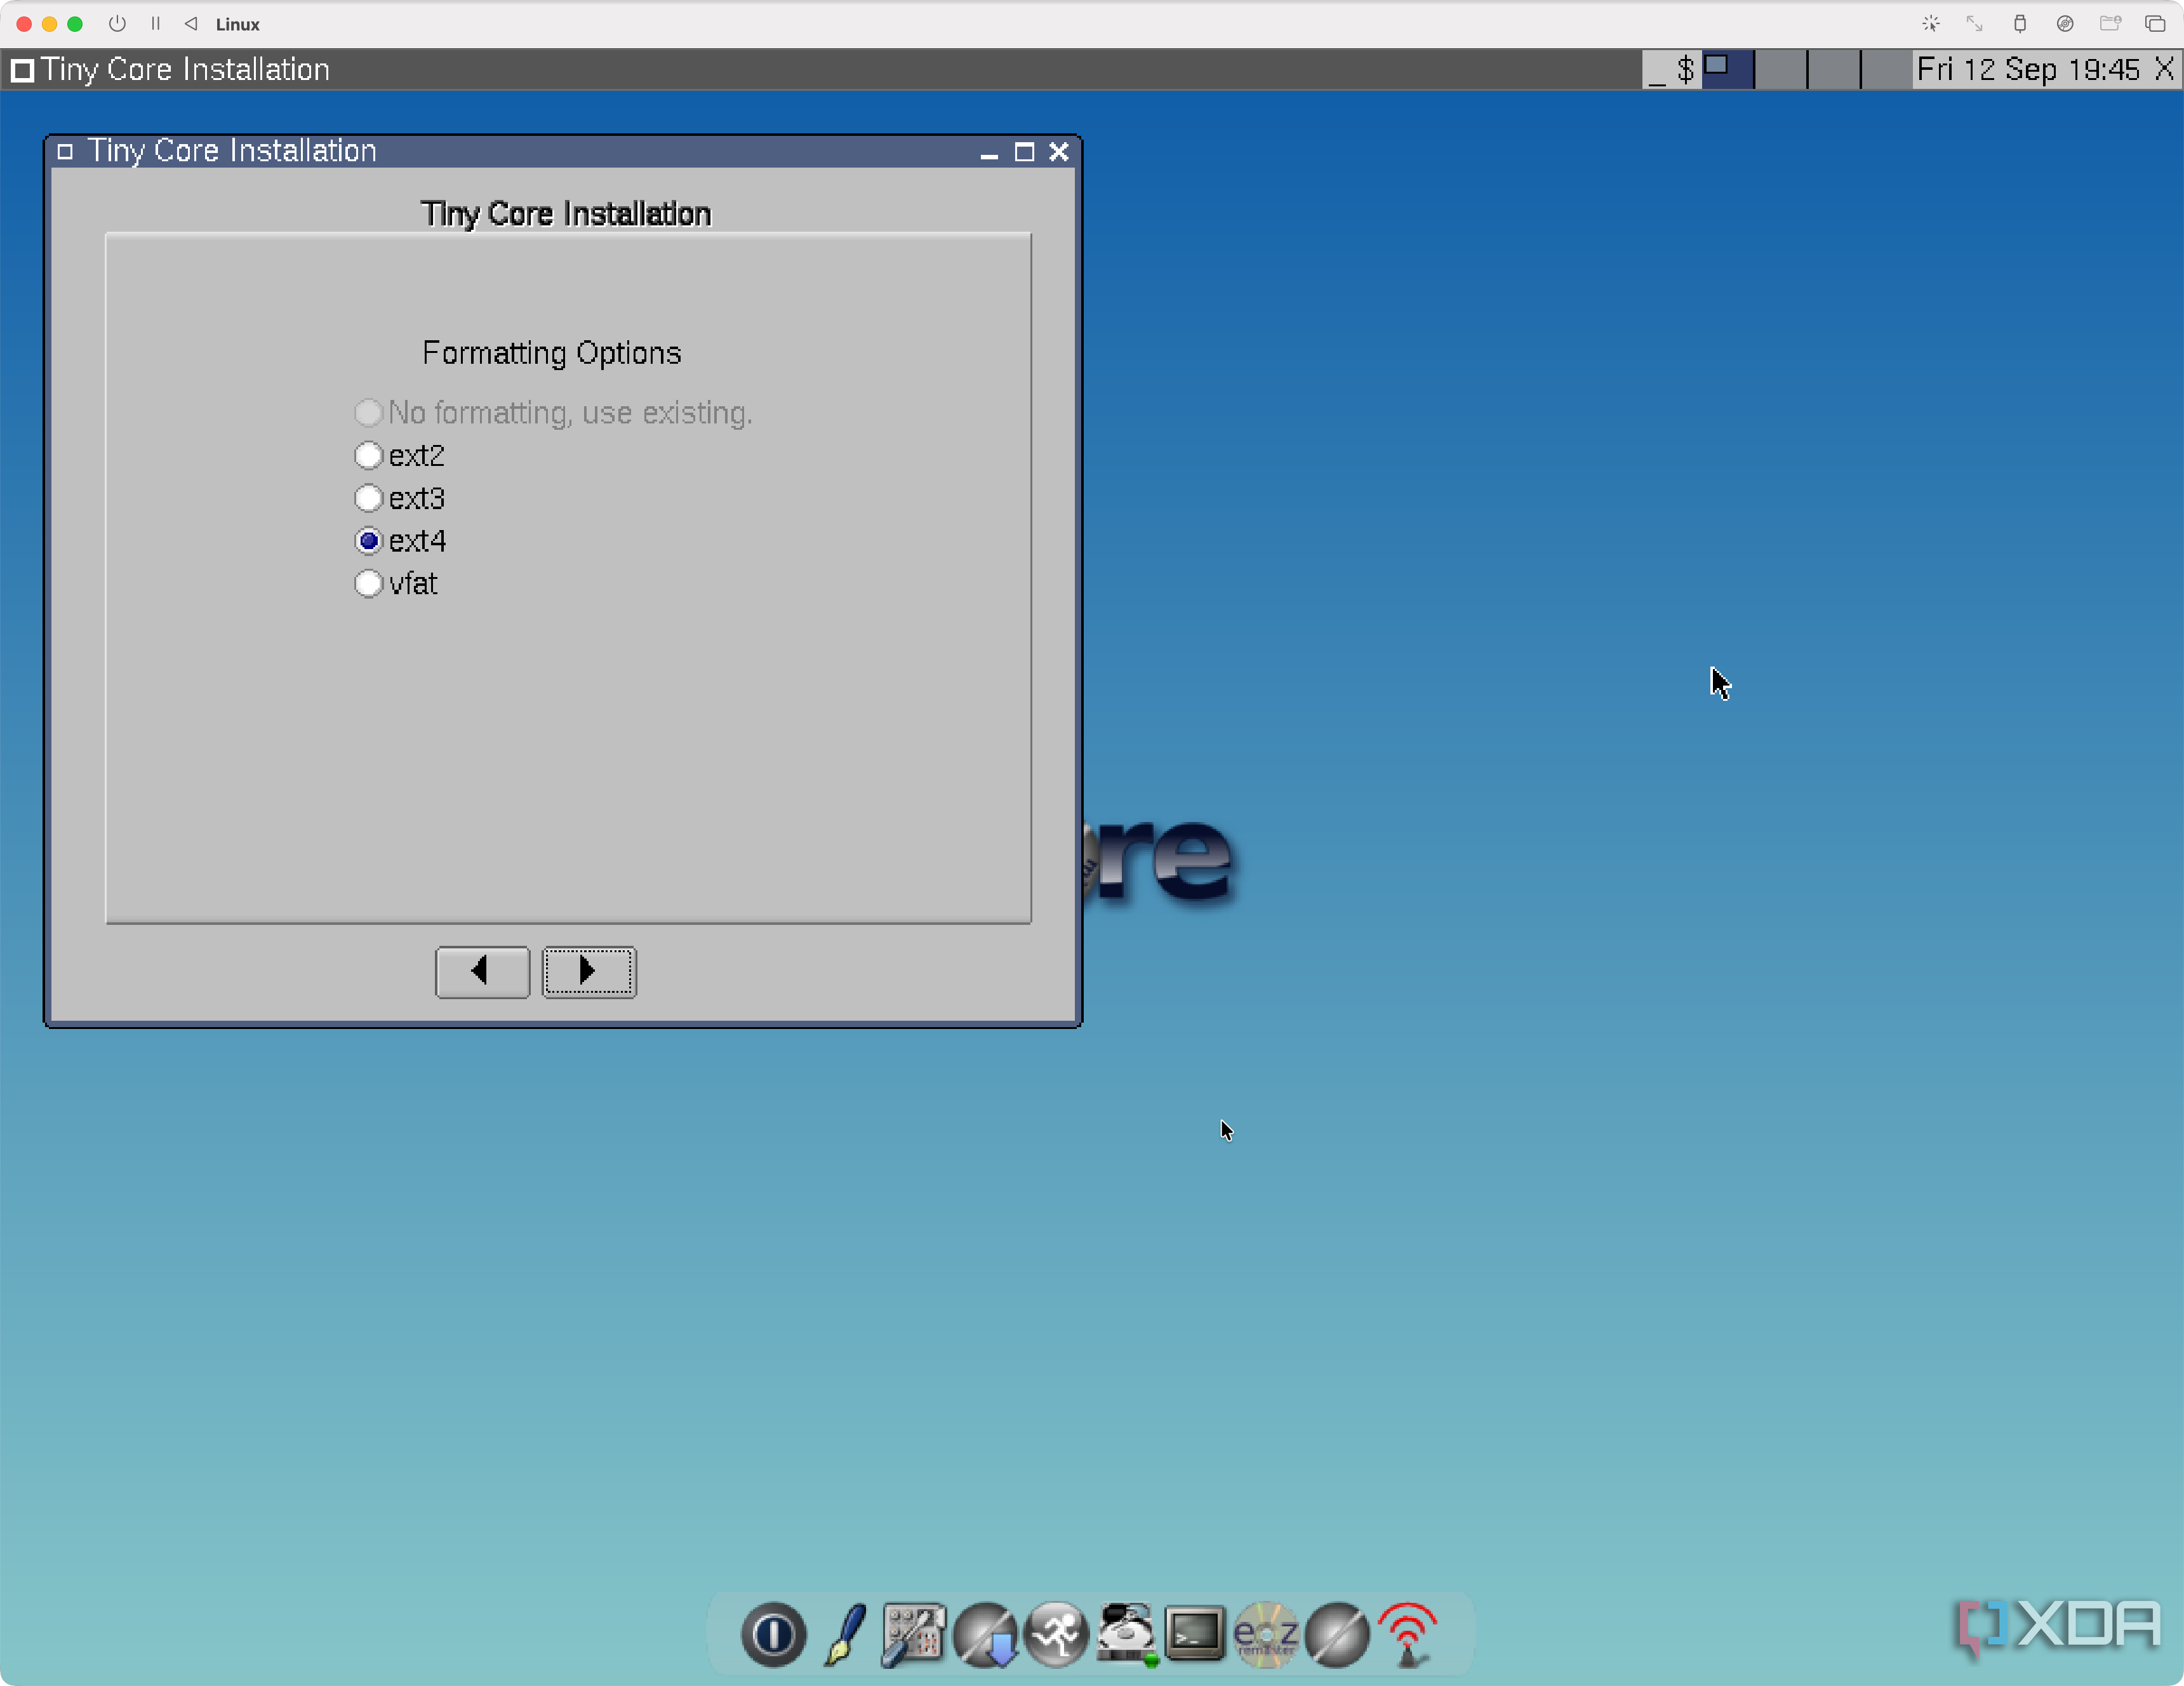The width and height of the screenshot is (2184, 1686).
Task: Click the running-man Run Program icon in the dock
Action: click(1056, 1635)
